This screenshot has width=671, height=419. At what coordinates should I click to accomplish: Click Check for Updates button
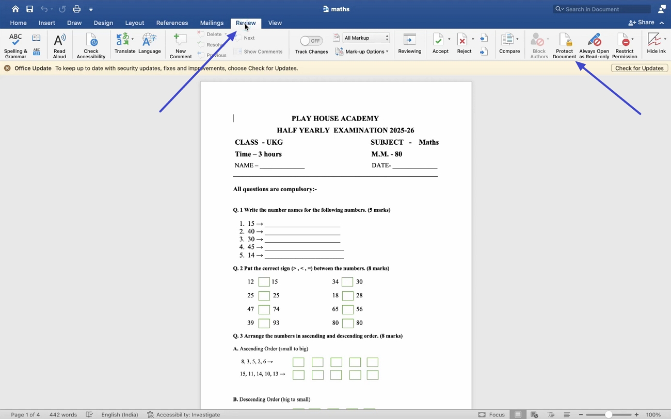click(639, 68)
